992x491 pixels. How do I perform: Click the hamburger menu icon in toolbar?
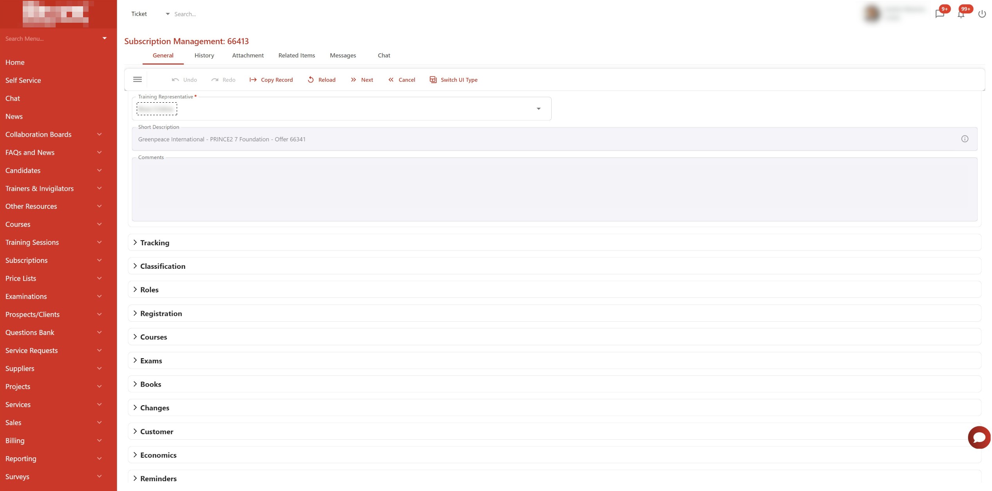[x=138, y=80]
